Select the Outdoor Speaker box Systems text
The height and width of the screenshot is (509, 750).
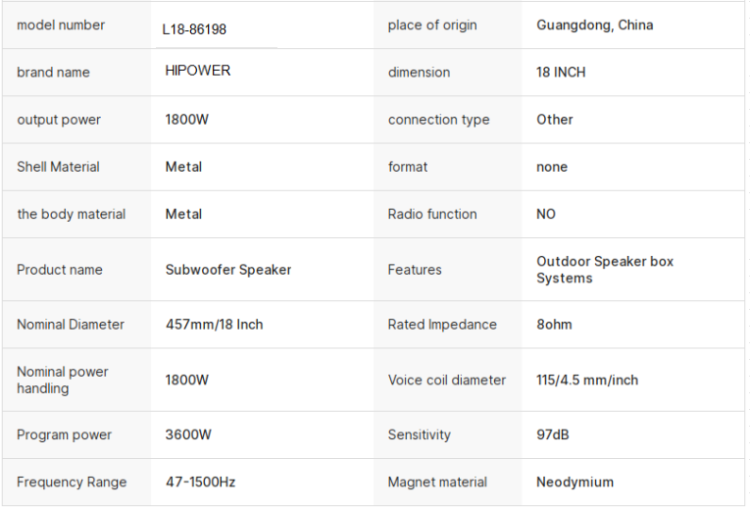(604, 270)
